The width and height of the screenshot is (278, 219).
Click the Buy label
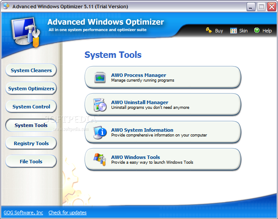coord(219,31)
